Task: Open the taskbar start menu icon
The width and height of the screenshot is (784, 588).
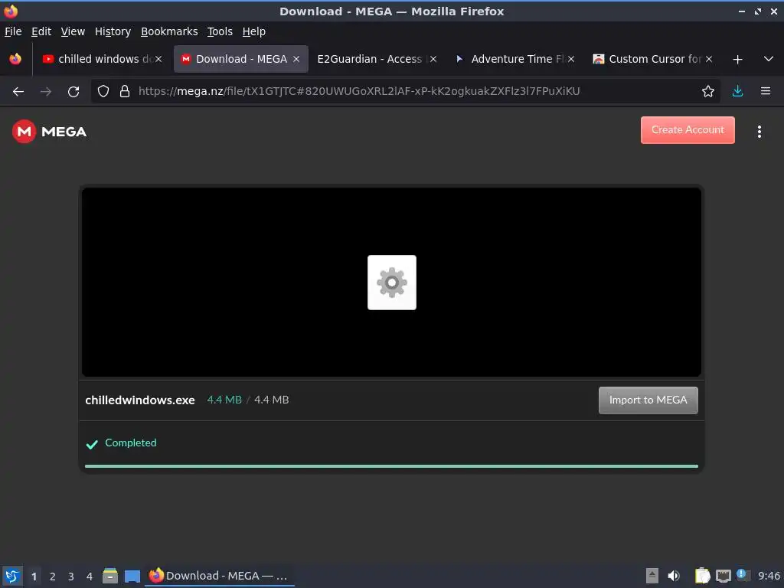Action: point(12,576)
